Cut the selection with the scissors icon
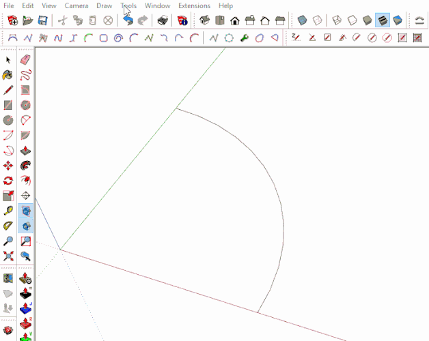The height and width of the screenshot is (341, 429). tap(63, 20)
